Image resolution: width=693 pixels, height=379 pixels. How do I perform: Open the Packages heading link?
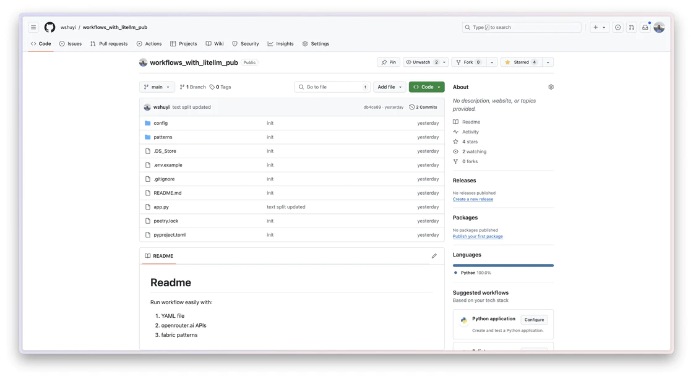pos(465,218)
